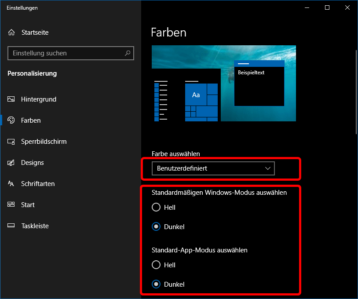358x299 pixels.
Task: Choose Dunkel for Standard-App-Modus
Action: click(156, 284)
